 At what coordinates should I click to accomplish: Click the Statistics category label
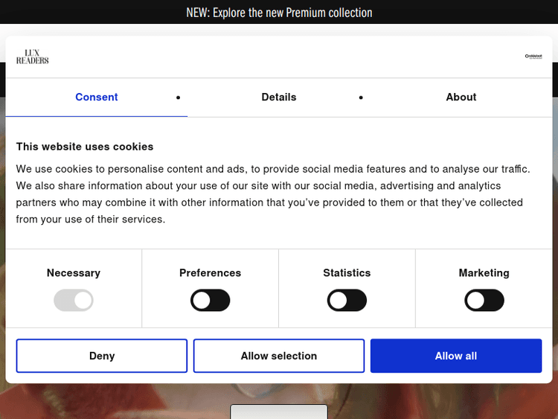coord(347,273)
